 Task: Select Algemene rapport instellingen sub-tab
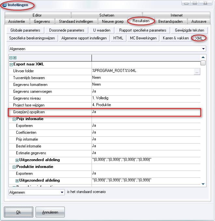click(x=84, y=38)
